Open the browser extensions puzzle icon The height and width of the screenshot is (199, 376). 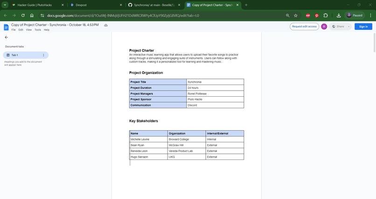[326, 15]
